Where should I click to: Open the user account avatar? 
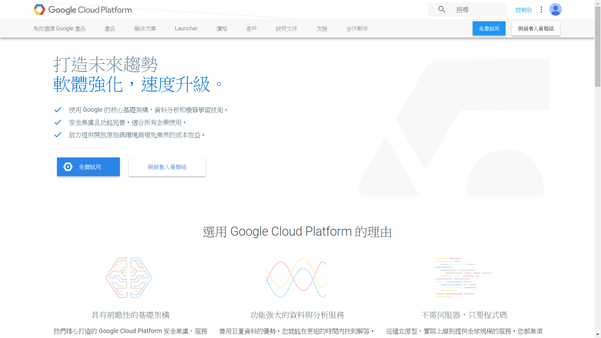click(555, 10)
